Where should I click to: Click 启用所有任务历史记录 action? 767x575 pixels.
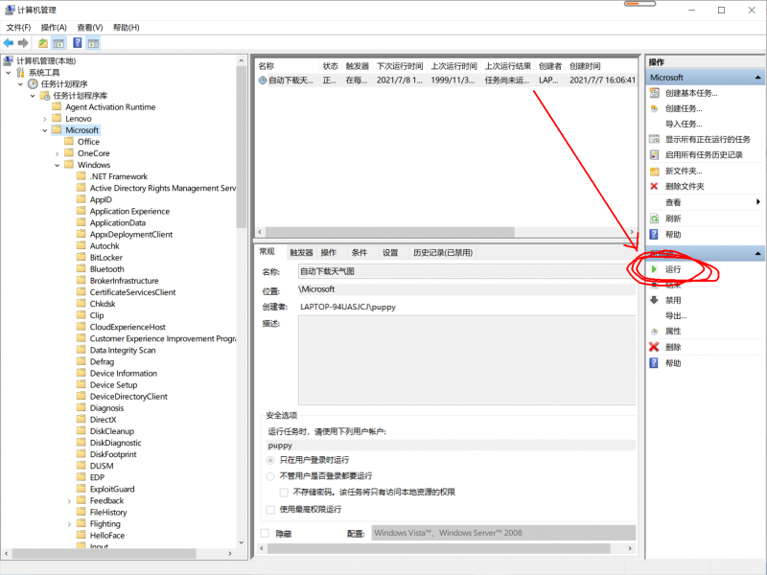704,154
